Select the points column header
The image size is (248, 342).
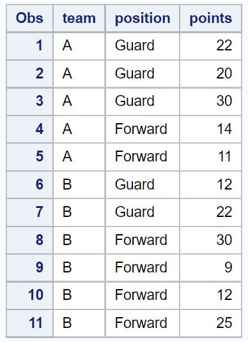point(211,18)
